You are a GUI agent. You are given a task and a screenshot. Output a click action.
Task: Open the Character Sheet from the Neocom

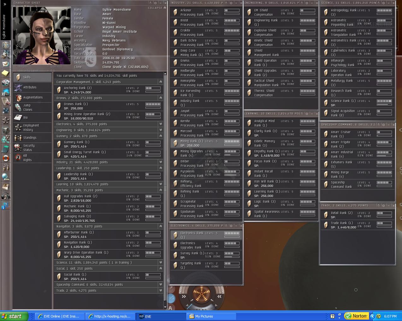(5, 45)
